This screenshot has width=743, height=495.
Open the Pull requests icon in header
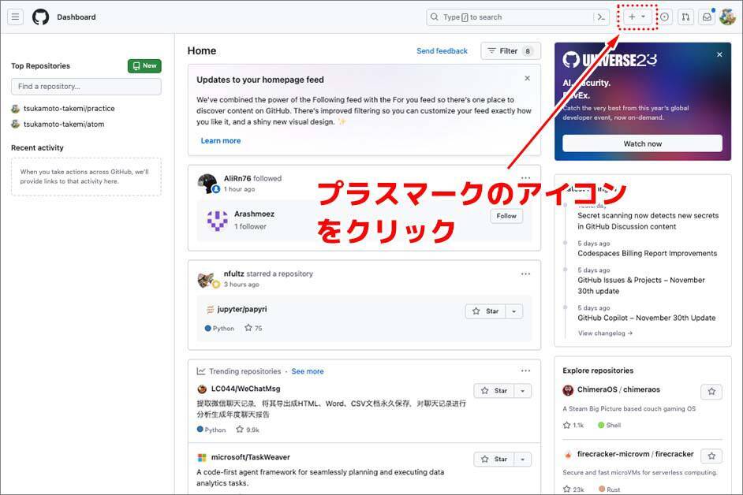pos(685,17)
